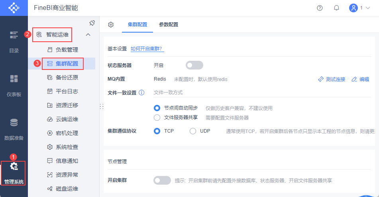This screenshot has height=197, width=379.
Task: Open 备份还原 in the sidebar menu
Action: click(x=67, y=77)
